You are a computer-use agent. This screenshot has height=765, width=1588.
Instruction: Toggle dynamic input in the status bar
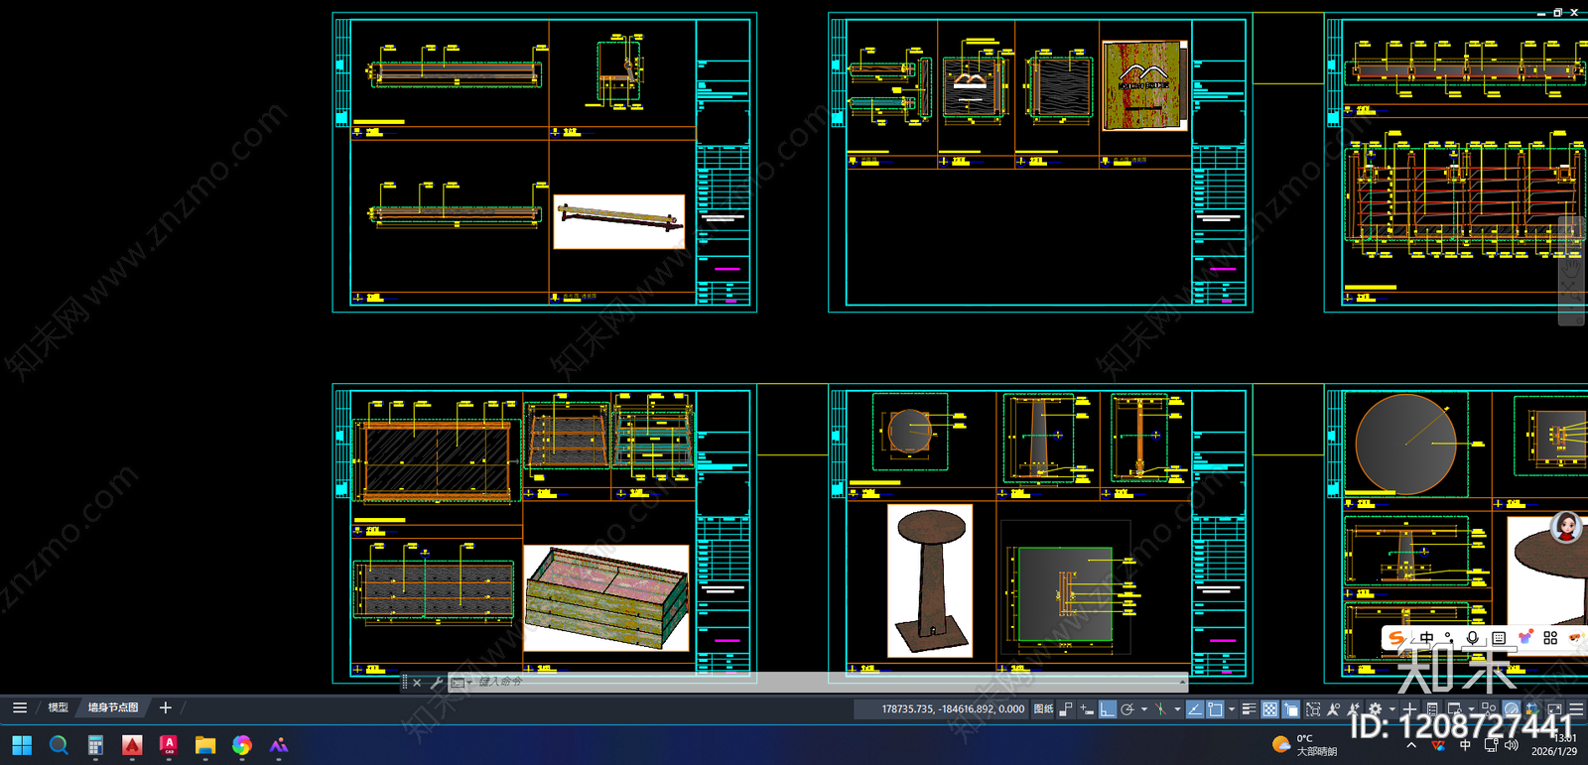pyautogui.click(x=1087, y=709)
